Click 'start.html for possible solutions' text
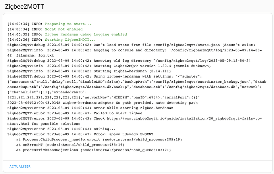Image resolution: width=274 pixels, height=174 pixels. [44, 124]
